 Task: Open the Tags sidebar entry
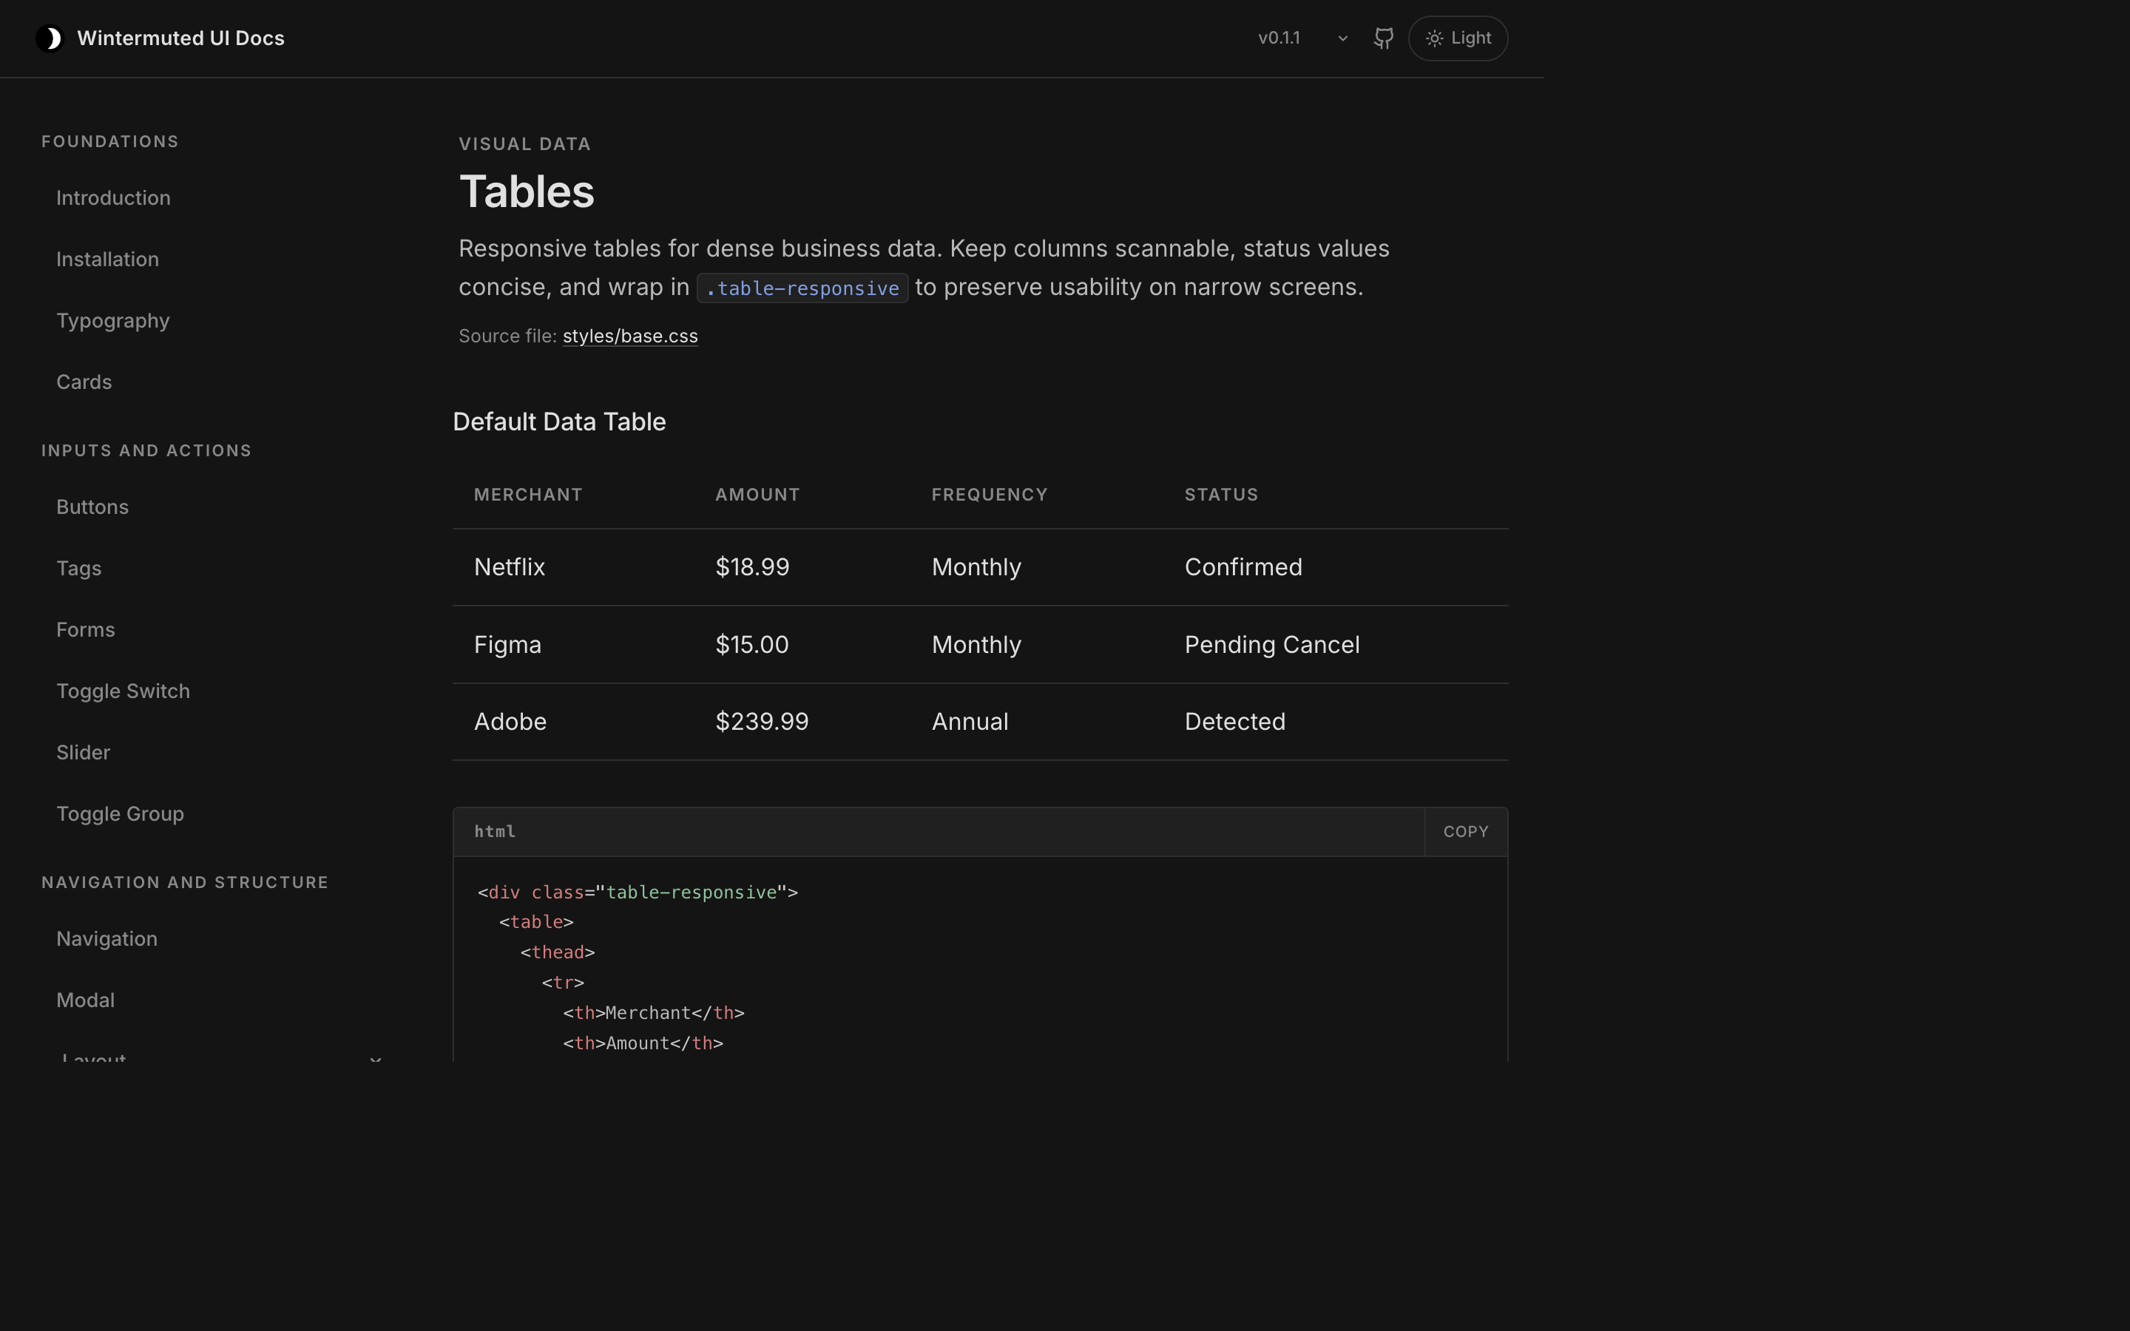[x=79, y=569]
